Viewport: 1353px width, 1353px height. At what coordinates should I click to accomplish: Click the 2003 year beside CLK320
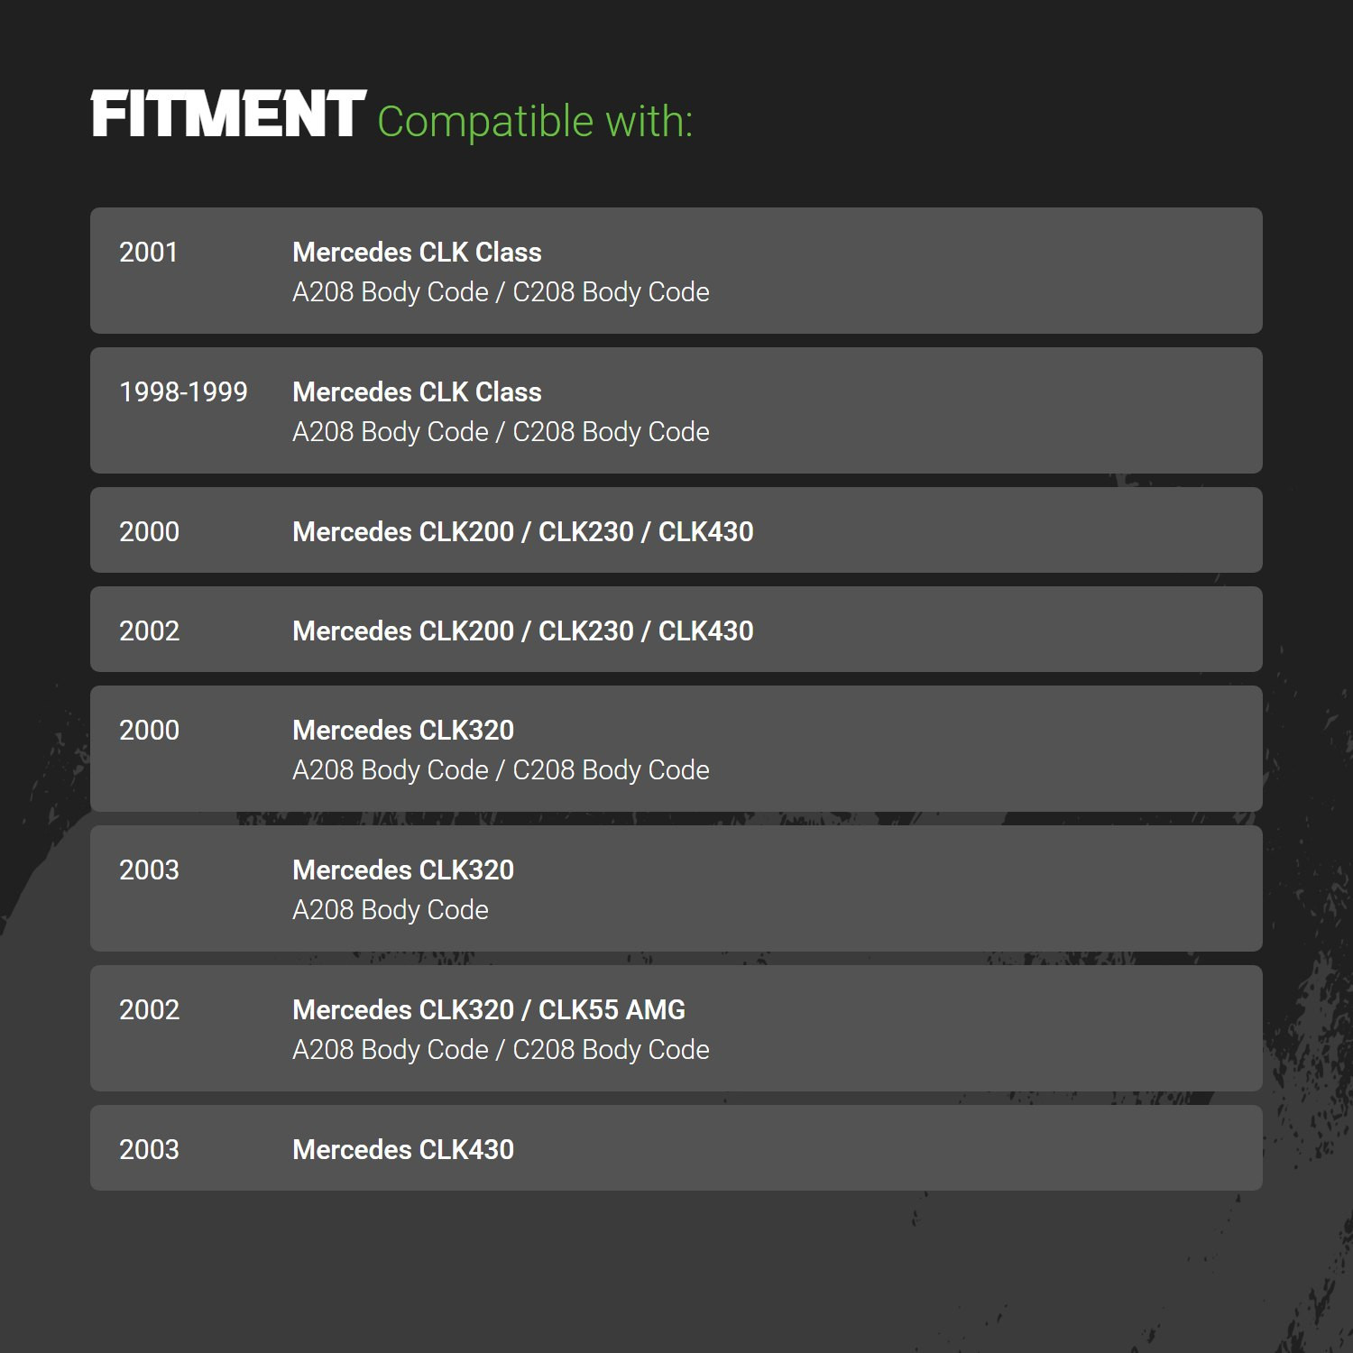pyautogui.click(x=149, y=870)
